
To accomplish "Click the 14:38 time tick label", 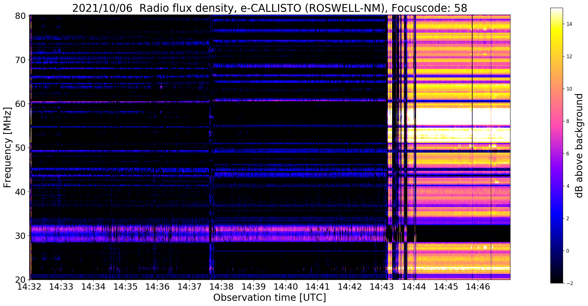I will point(221,286).
